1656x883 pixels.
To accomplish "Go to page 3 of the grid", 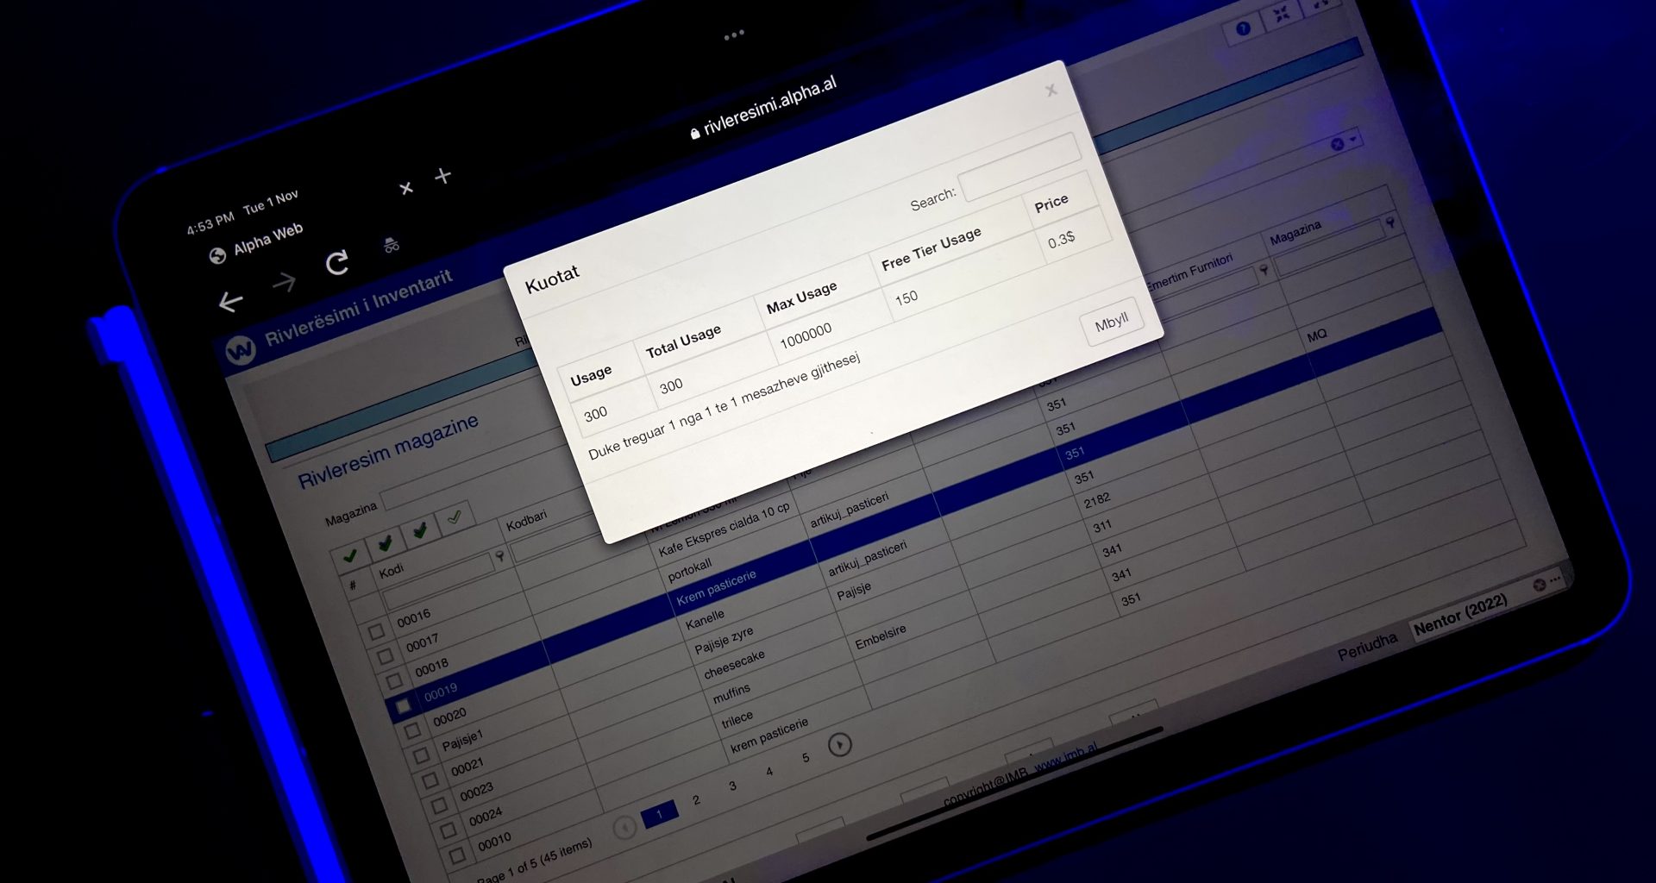I will (x=733, y=786).
